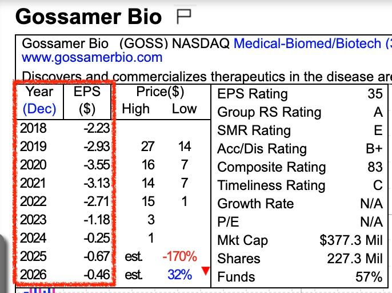Click the EPS Rating value 35

pyautogui.click(x=375, y=94)
